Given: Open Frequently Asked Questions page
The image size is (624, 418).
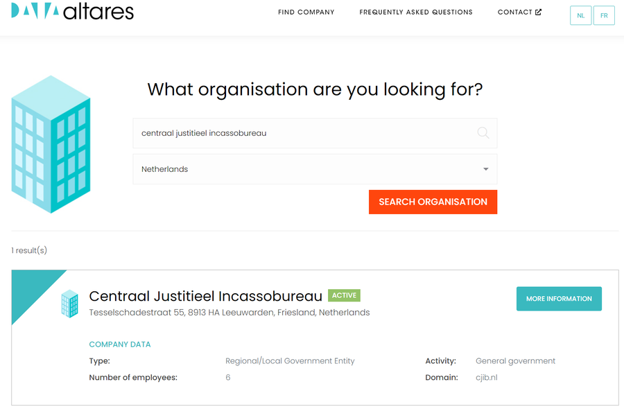Looking at the screenshot, I should pos(416,12).
